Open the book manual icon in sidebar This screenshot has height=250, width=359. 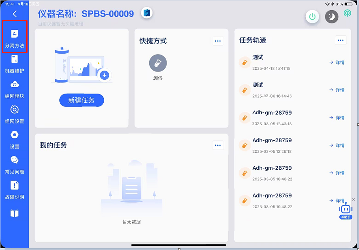tap(14, 213)
